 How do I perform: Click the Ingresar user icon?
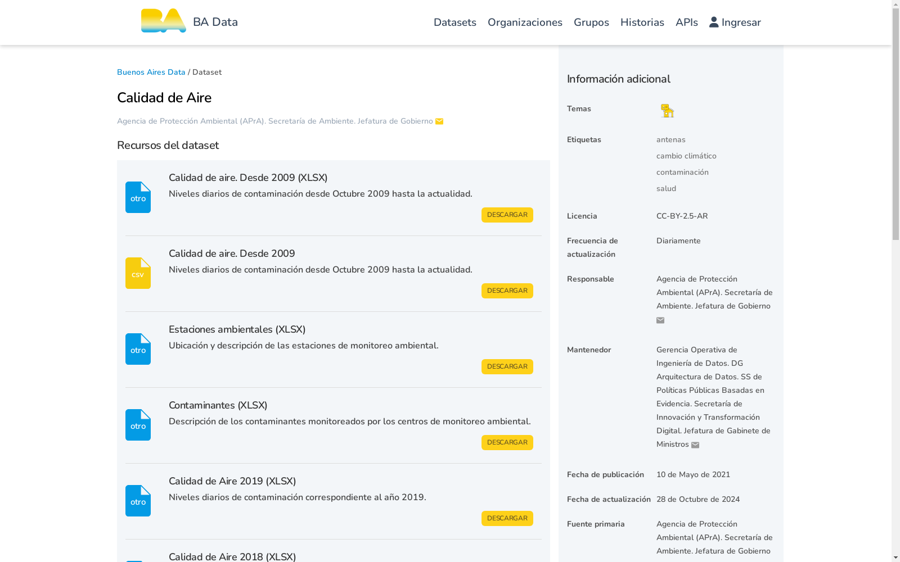coord(714,22)
